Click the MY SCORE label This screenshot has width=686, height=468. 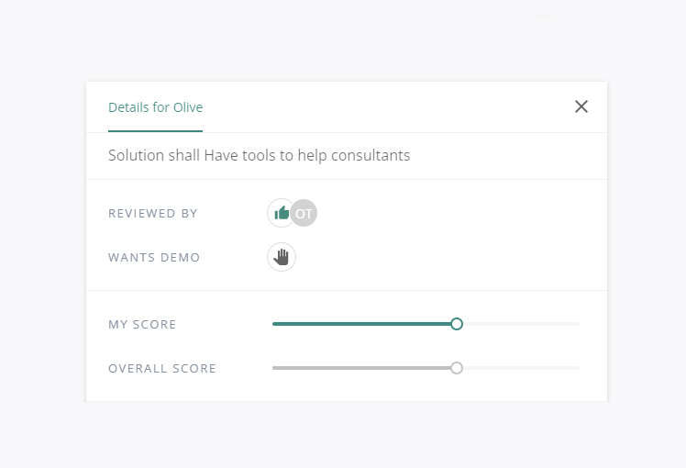[x=142, y=325]
